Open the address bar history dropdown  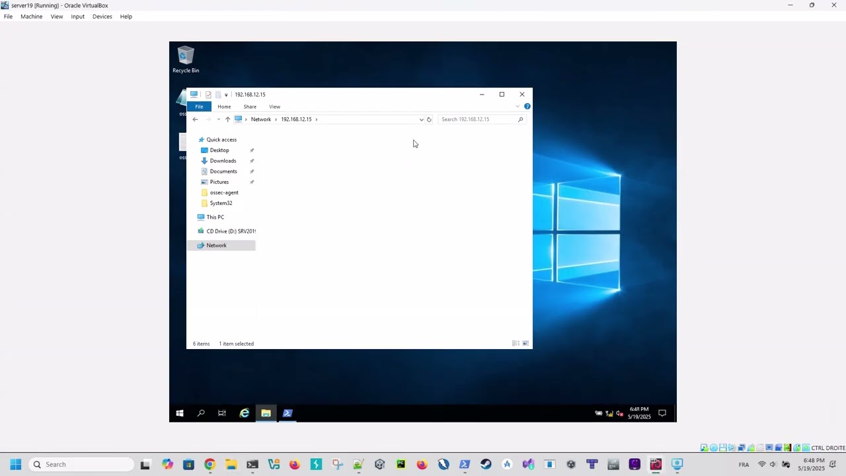[x=421, y=120]
